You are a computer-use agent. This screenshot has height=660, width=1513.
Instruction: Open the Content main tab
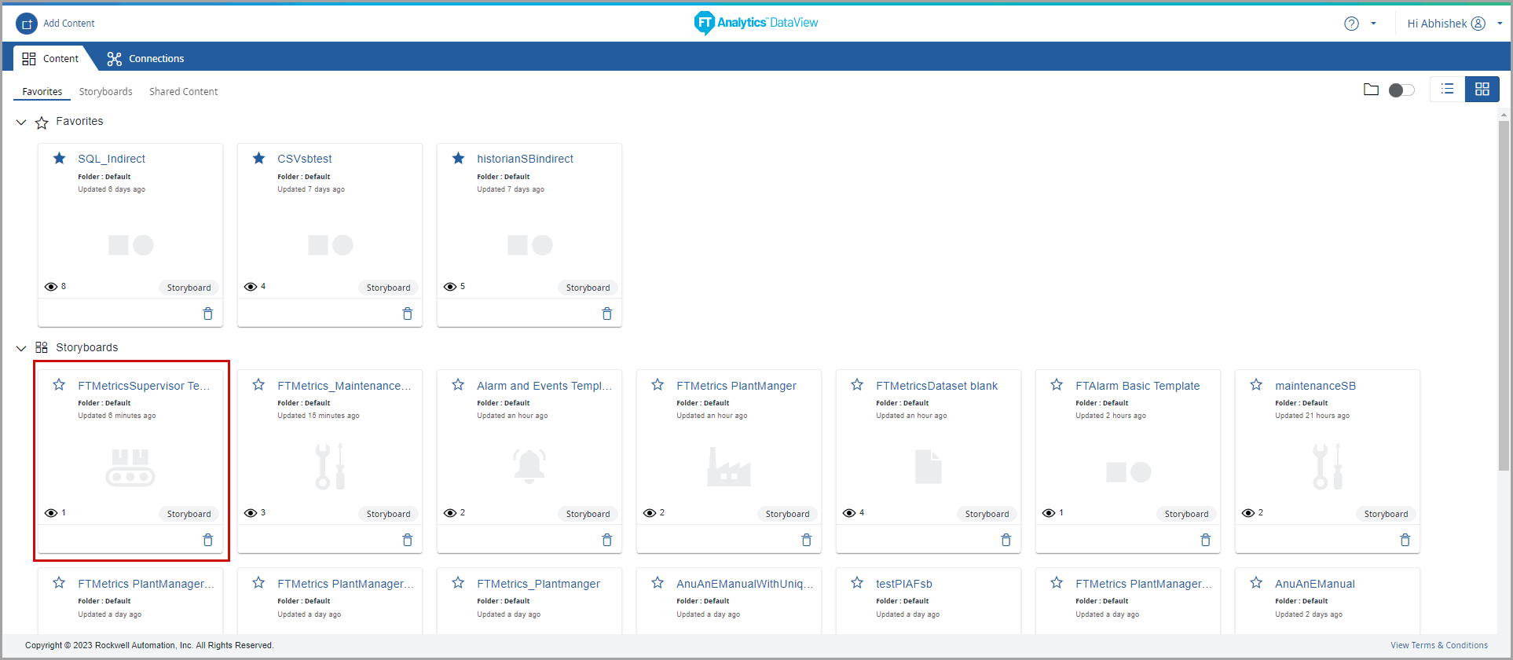tap(50, 58)
